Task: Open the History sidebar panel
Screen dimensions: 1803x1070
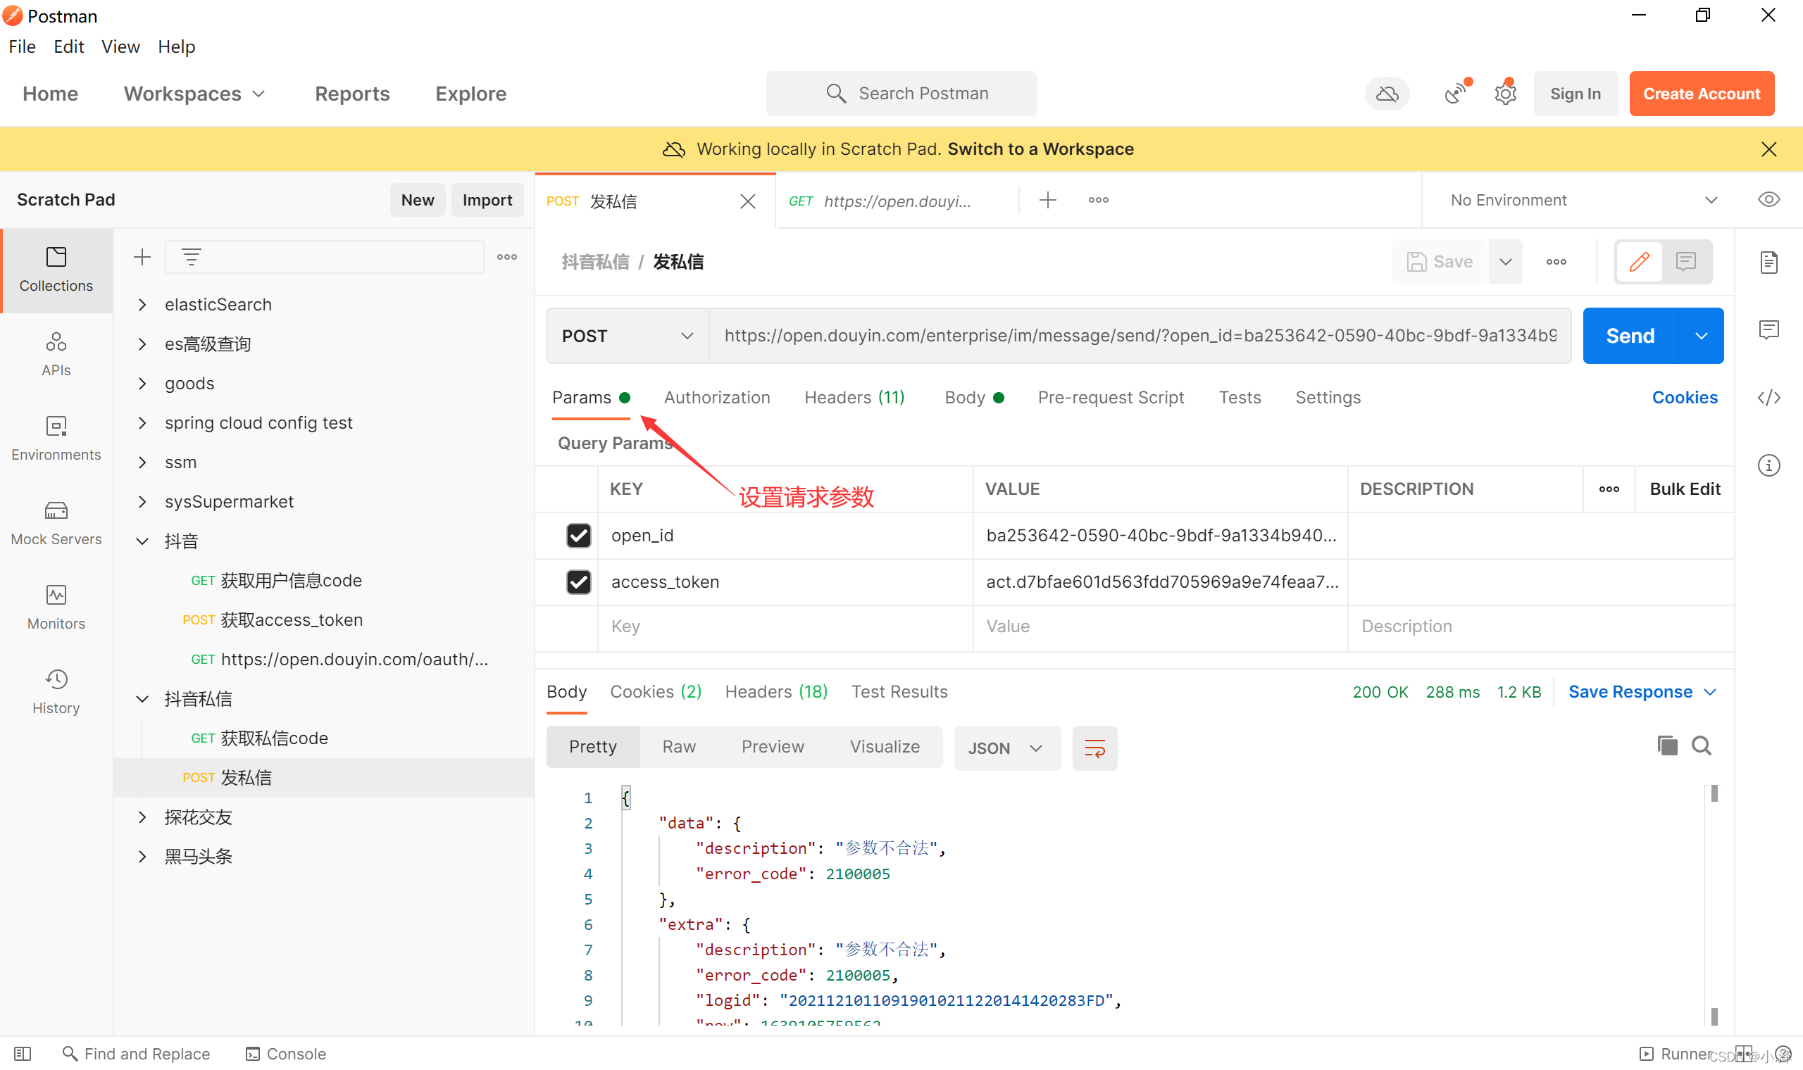Action: tap(56, 692)
